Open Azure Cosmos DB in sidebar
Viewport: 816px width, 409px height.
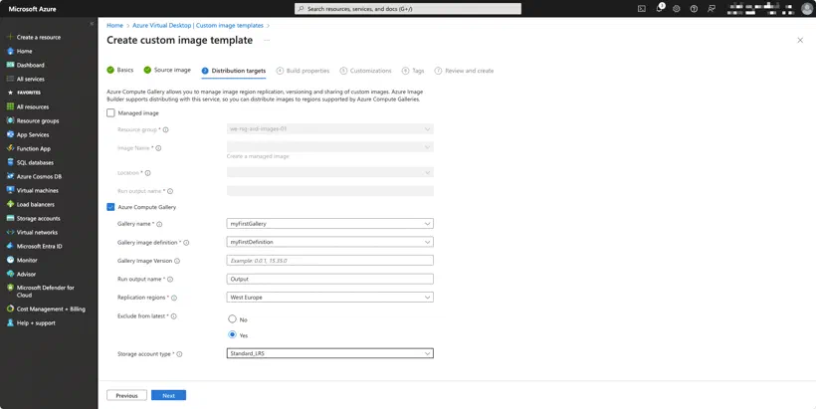click(39, 176)
